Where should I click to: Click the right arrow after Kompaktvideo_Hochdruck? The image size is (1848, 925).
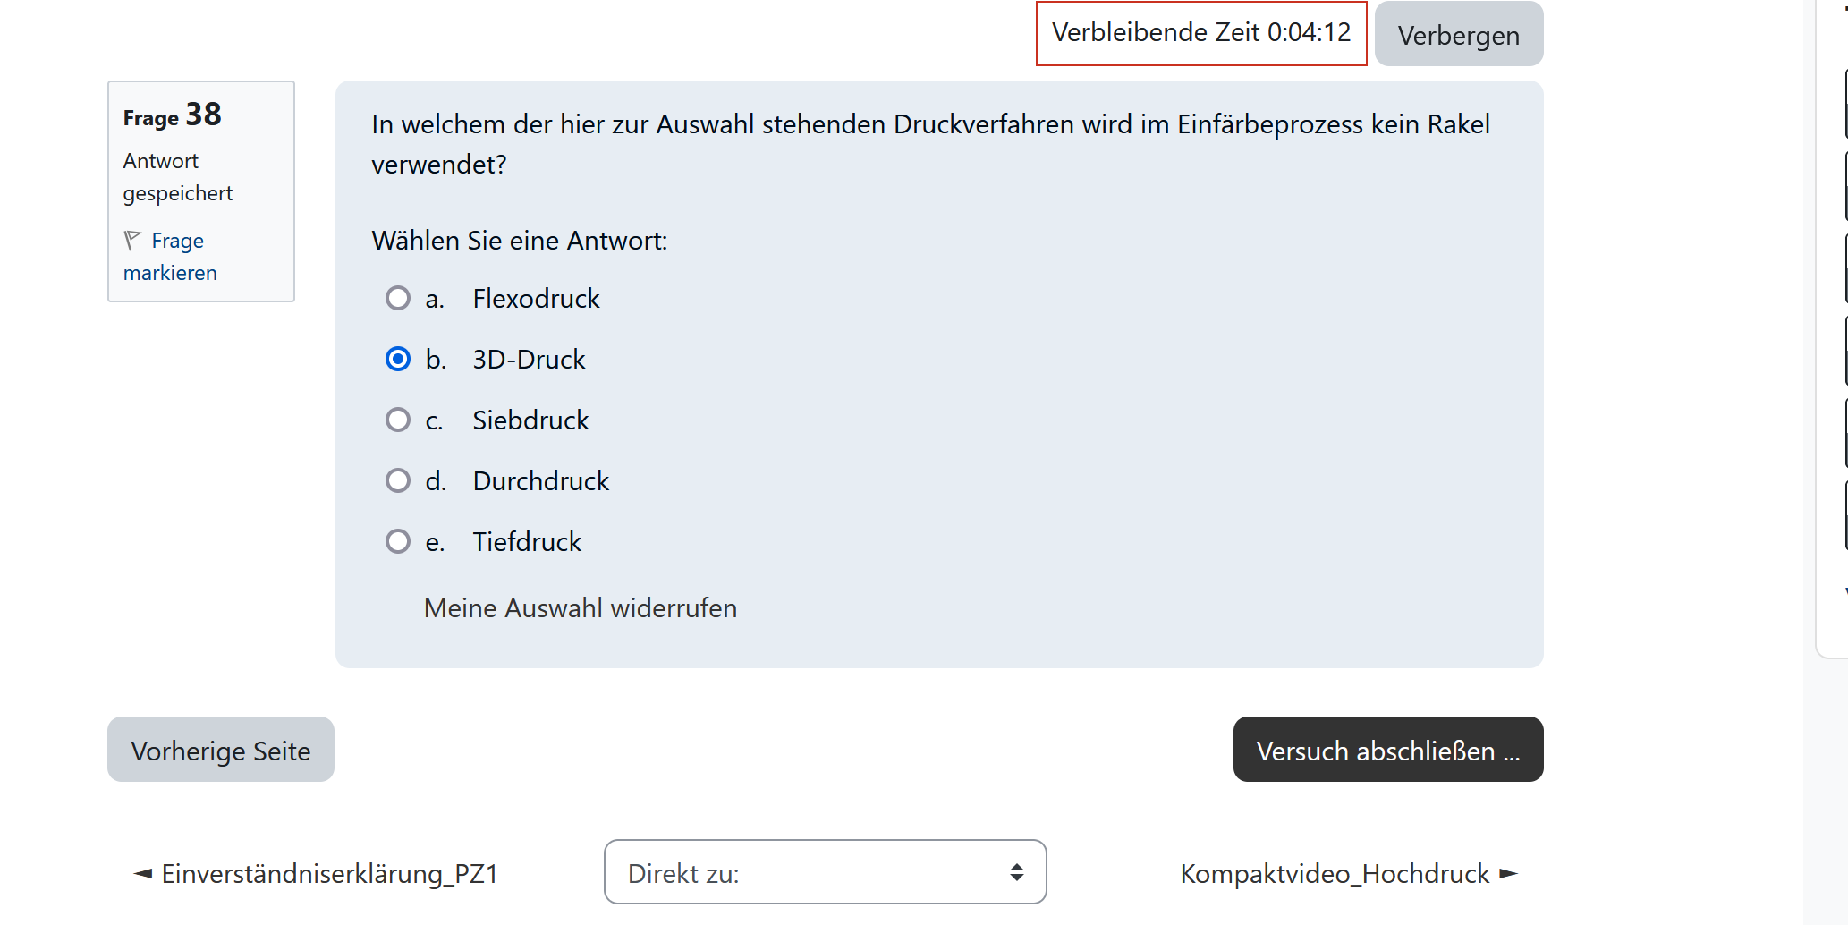point(1509,873)
